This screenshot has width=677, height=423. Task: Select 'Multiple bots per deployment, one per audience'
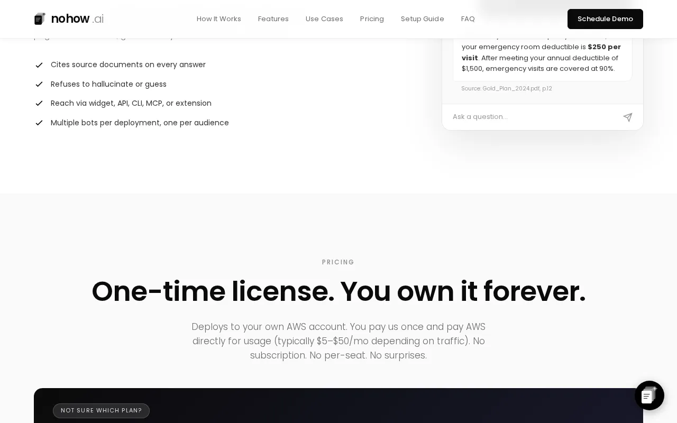click(x=140, y=123)
